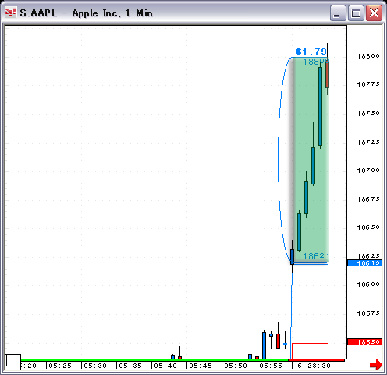This screenshot has height=375, width=387.
Task: Click the red horizontal line at the 18550 level
Action: click(310, 344)
